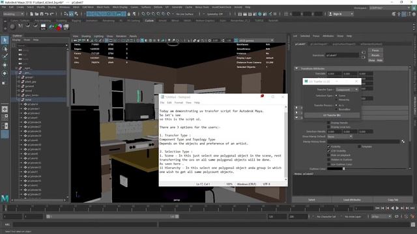Select Hierarchy radio in UV Transfer window
This screenshot has height=234, width=417.
pyautogui.click(x=336, y=99)
